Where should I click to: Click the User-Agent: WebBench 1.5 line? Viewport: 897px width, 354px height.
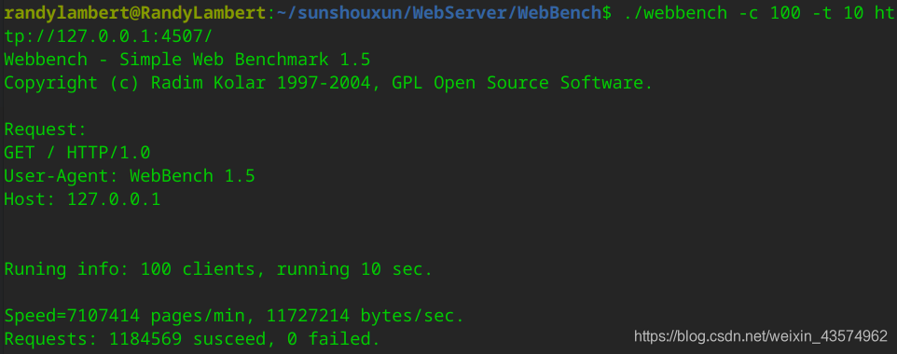tap(130, 176)
